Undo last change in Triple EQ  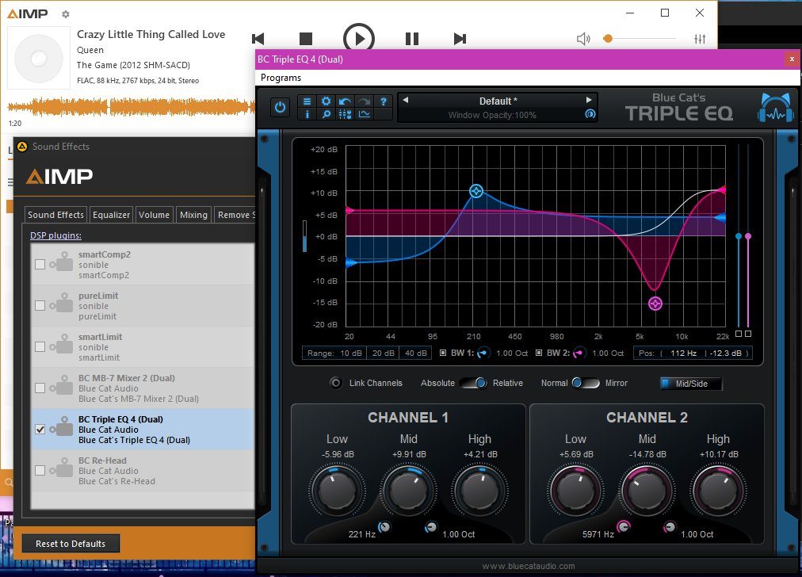pyautogui.click(x=345, y=101)
